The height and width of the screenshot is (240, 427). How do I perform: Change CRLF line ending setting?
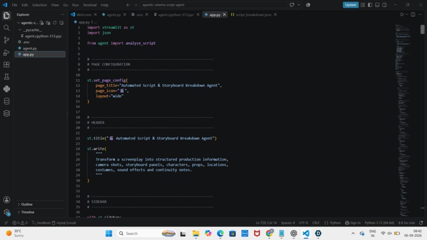pos(316,223)
